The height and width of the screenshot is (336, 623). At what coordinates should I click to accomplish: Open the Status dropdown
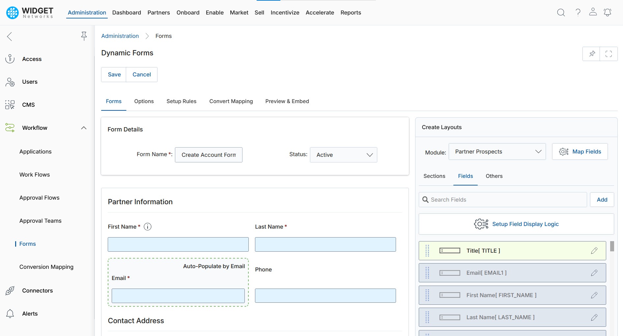(344, 155)
